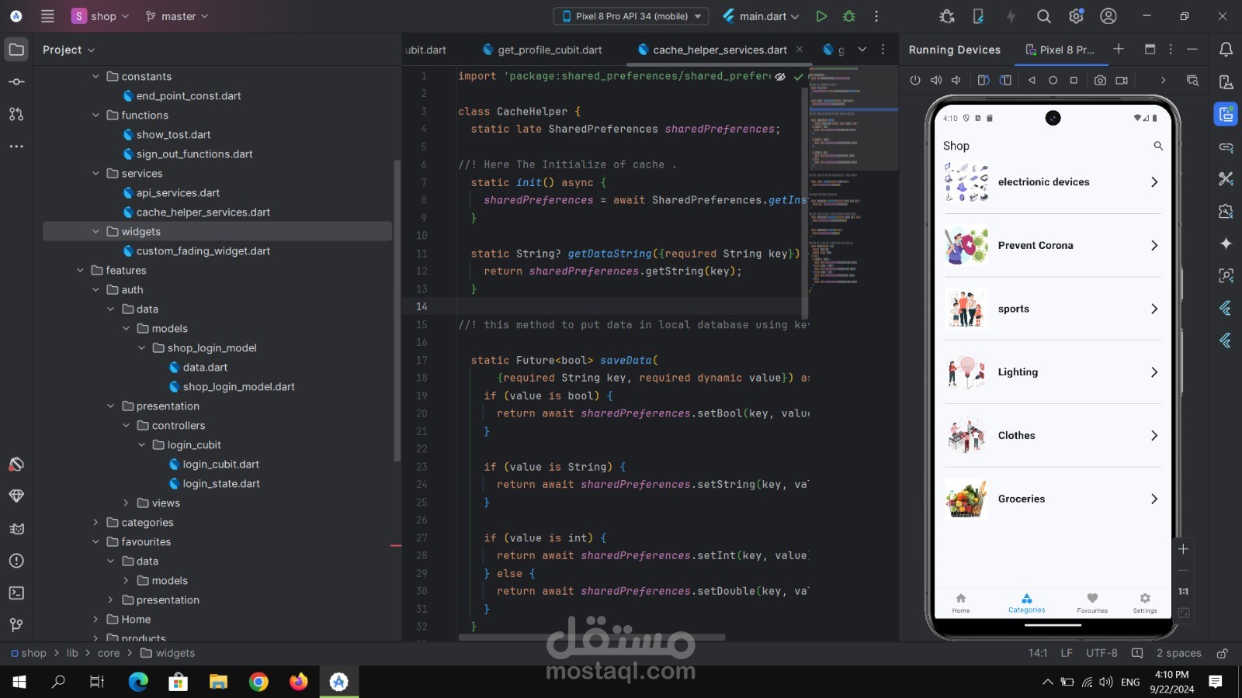Screen dimensions: 1242x698
Task: Open Windows Start menu
Action: pos(19,682)
